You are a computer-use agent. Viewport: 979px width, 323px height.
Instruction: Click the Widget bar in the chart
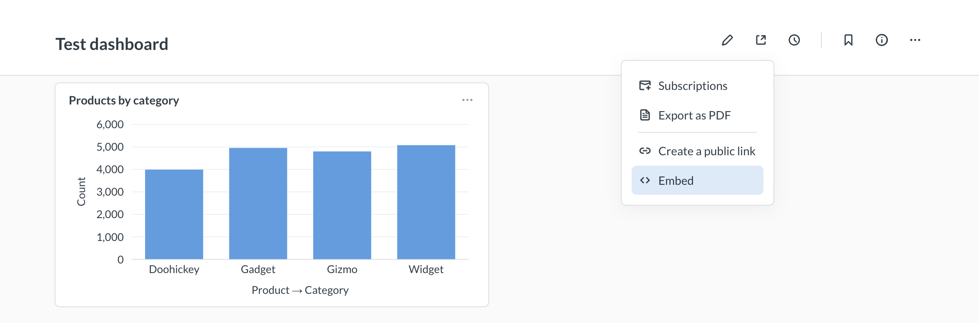tap(426, 202)
